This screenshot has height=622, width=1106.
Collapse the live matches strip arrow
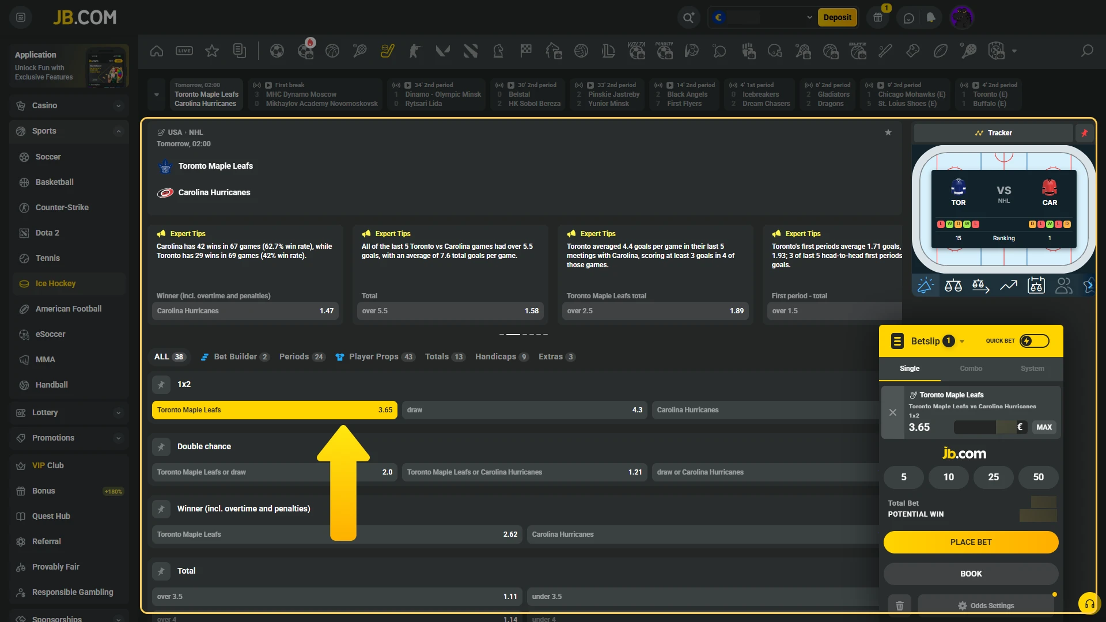point(156,94)
